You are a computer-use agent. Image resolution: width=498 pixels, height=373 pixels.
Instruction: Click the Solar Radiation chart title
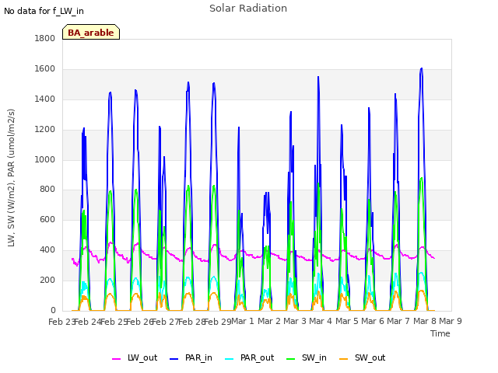tap(248, 9)
